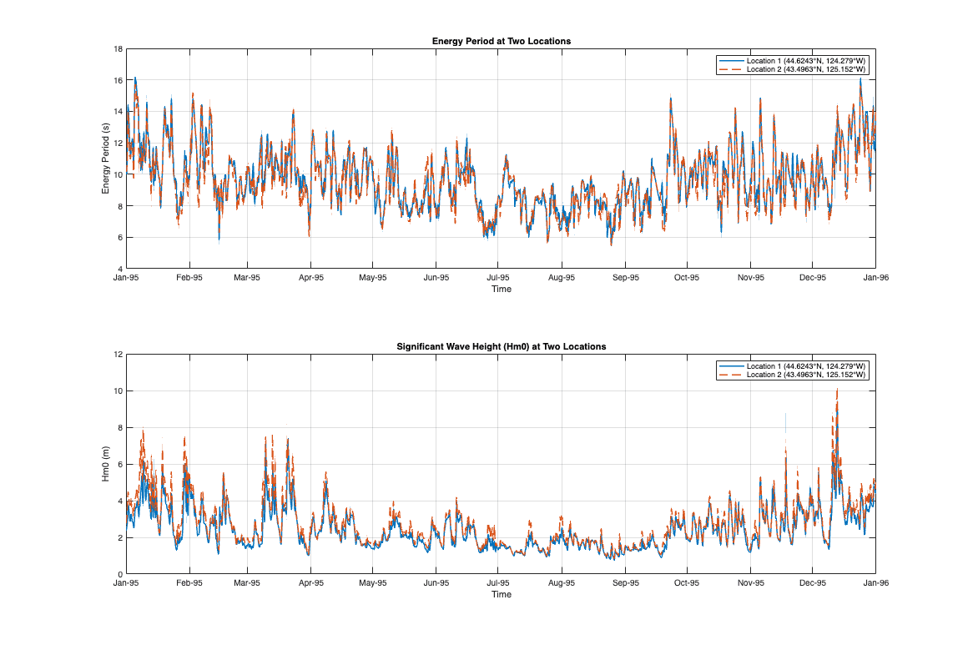Click 'Jul-95' tick on Wave Height plot

pyautogui.click(x=498, y=583)
